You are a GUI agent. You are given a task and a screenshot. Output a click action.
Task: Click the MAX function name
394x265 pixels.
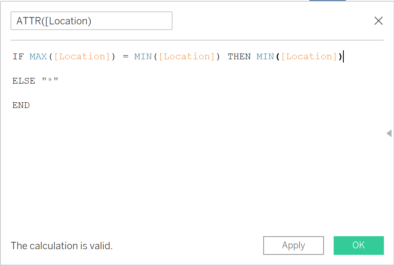[38, 56]
